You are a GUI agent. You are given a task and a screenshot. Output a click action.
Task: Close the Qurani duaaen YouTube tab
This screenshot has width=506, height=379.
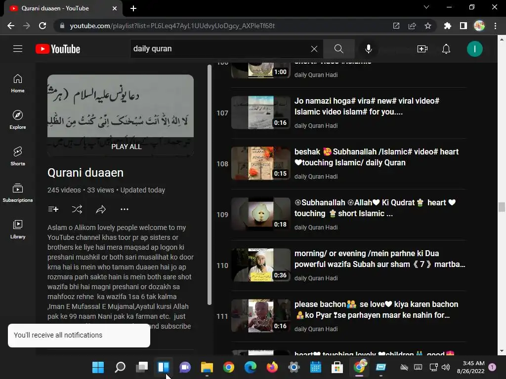click(x=115, y=8)
